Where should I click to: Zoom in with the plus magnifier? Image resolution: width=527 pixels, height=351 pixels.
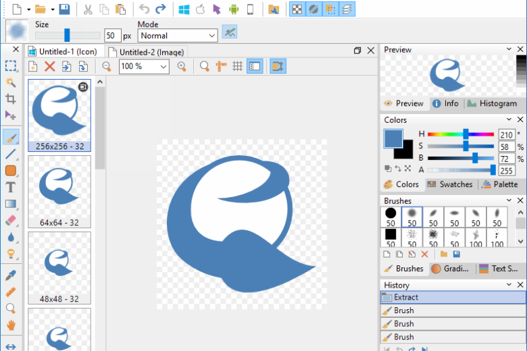point(182,66)
